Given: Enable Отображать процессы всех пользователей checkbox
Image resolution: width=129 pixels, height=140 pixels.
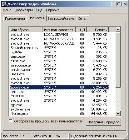Looking at the screenshot, I should (11, 121).
